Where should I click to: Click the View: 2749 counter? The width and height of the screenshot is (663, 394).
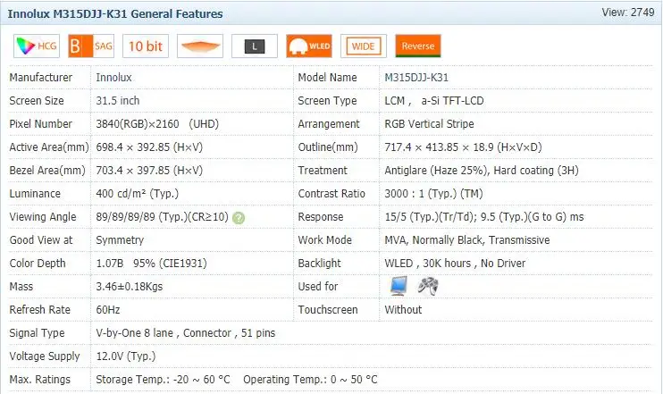[x=628, y=13]
